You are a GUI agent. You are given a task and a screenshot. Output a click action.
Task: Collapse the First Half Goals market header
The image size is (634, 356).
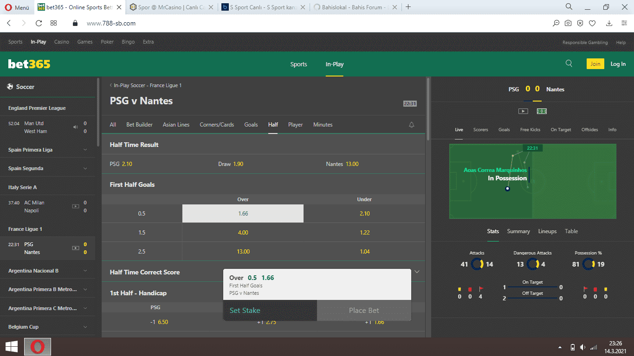coord(263,184)
